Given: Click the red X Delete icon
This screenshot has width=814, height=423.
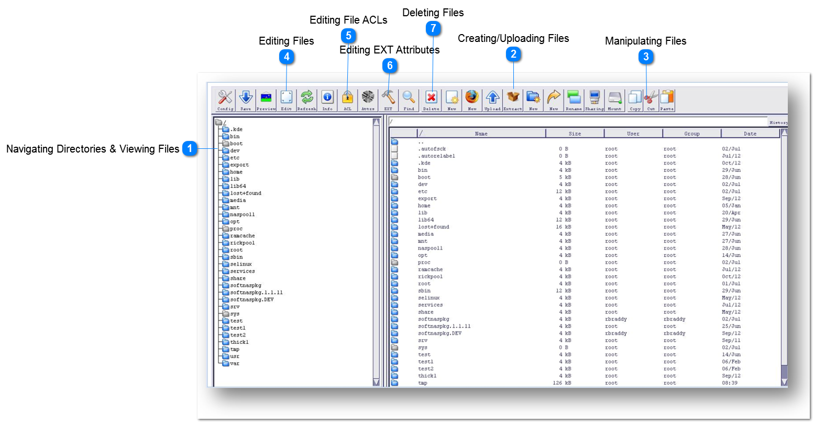Looking at the screenshot, I should point(431,100).
